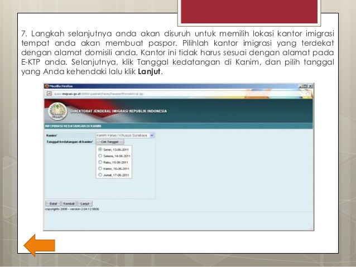Click the orange back arrow on the slide
The height and width of the screenshot is (267, 356).
tap(39, 245)
